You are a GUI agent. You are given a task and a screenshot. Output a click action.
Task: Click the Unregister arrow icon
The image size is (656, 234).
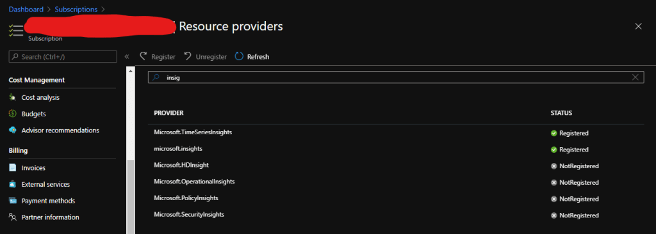[x=188, y=56]
